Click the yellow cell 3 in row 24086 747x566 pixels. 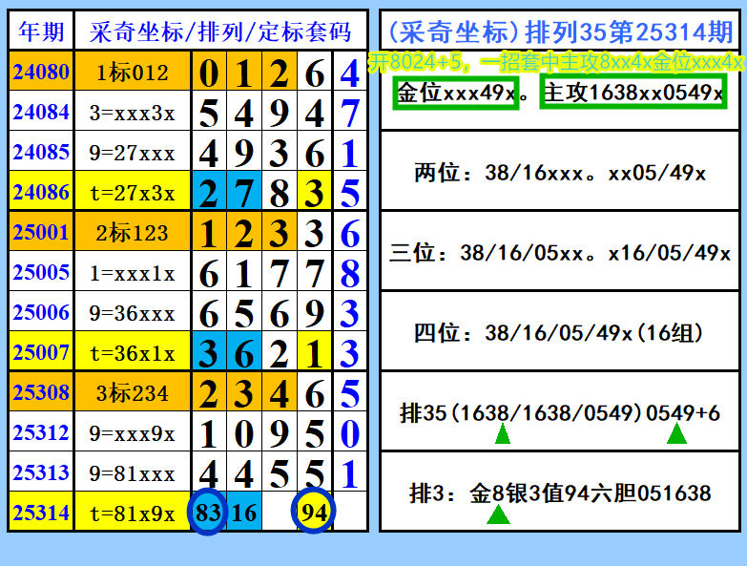point(315,192)
